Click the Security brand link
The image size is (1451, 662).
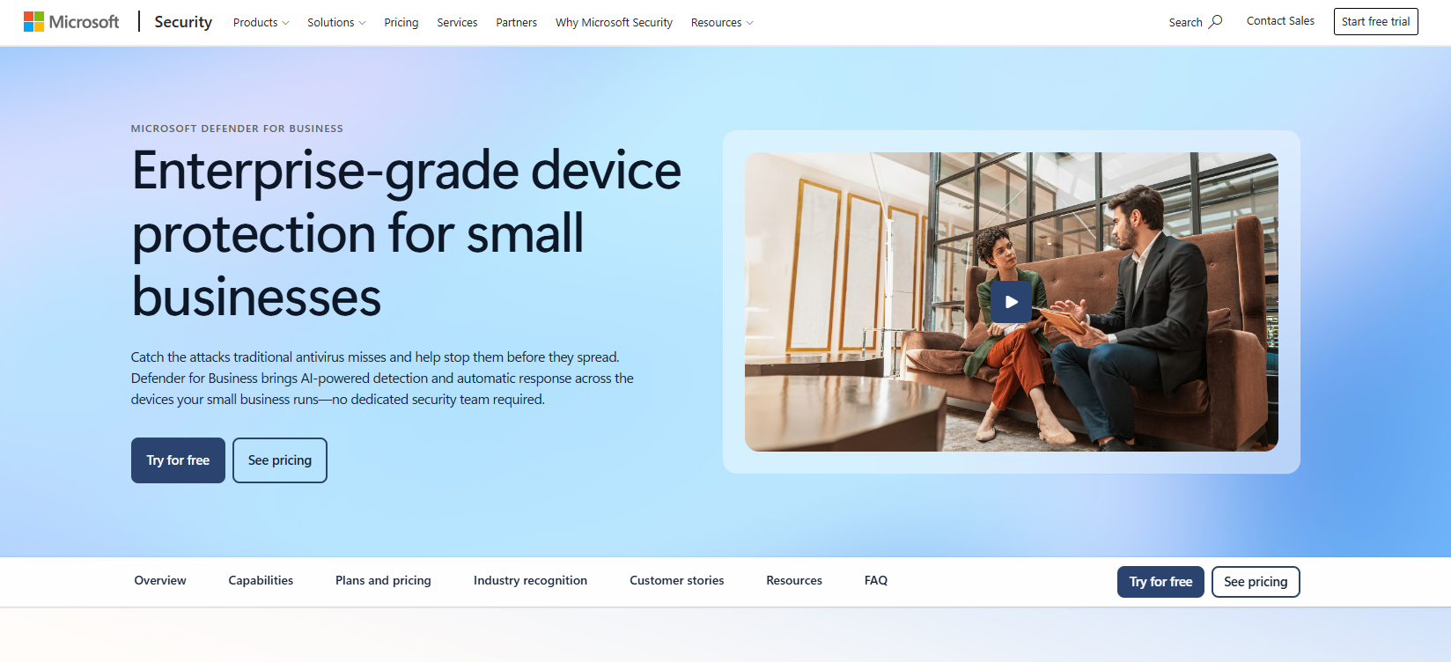coord(183,22)
